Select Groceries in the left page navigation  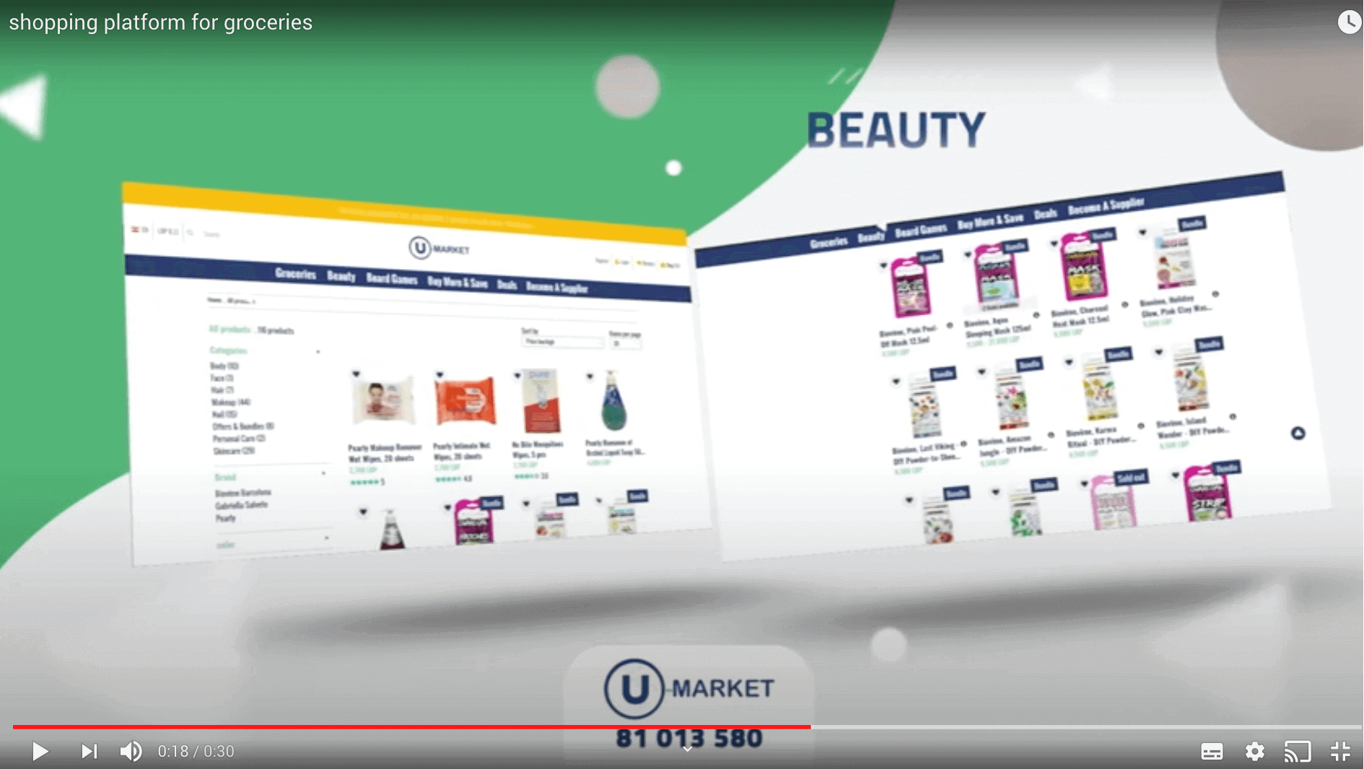[x=295, y=274]
